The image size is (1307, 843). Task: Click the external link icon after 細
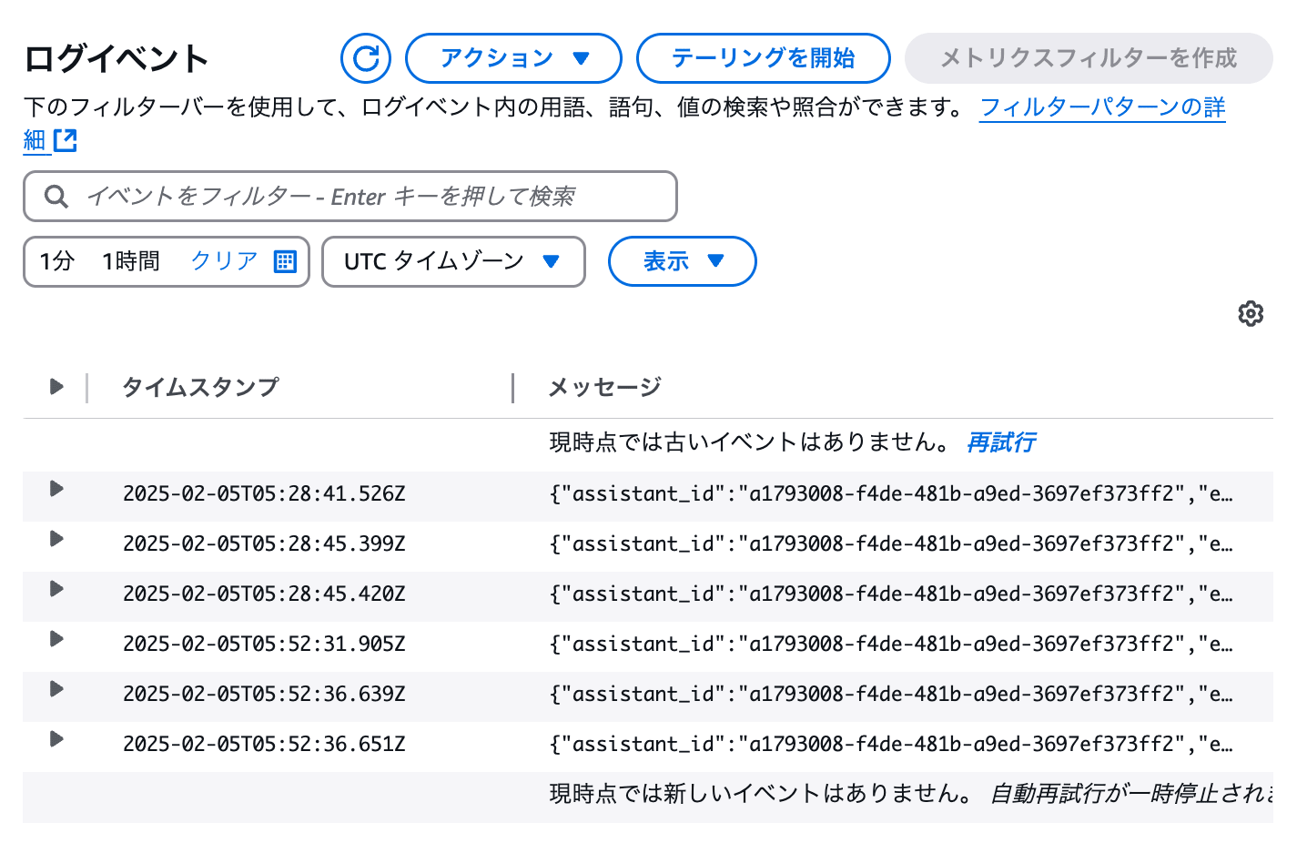[66, 140]
